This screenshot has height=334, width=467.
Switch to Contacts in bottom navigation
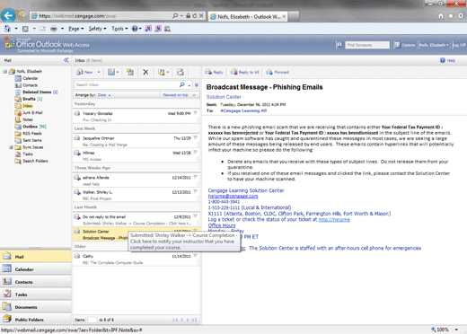tap(35, 282)
